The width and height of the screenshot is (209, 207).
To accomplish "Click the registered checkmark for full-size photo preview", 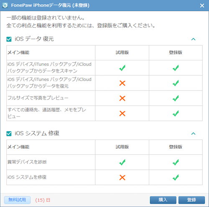I will point(176,98).
